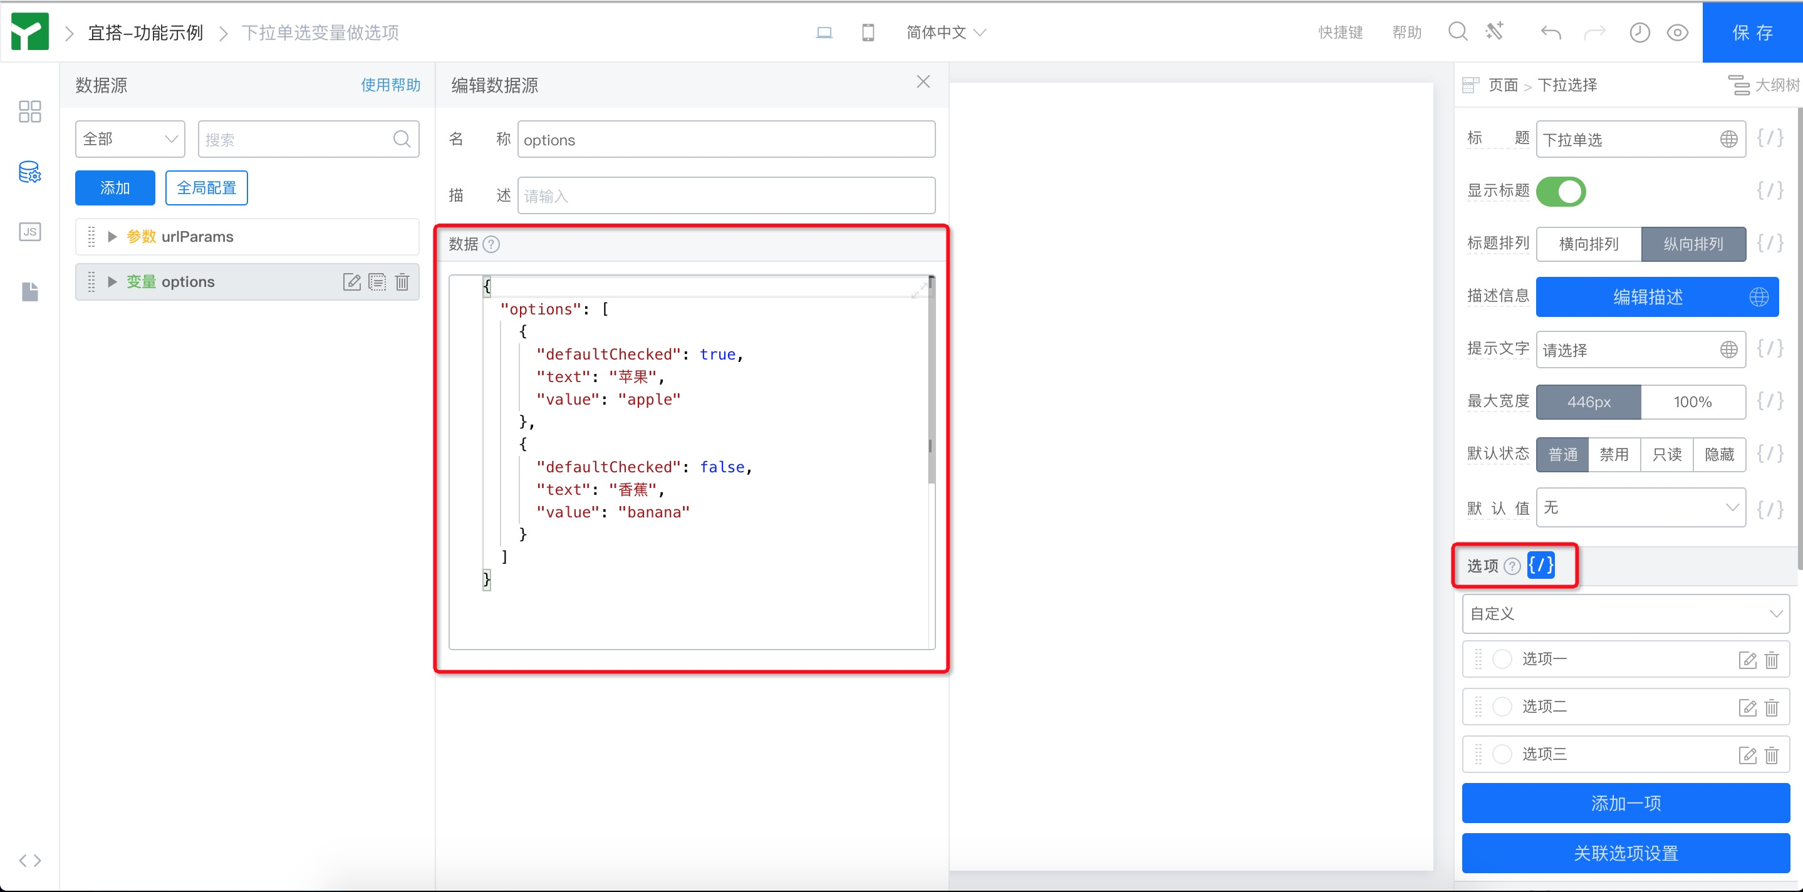Click variable binding icon next to 选项
The width and height of the screenshot is (1803, 892).
[x=1541, y=564]
